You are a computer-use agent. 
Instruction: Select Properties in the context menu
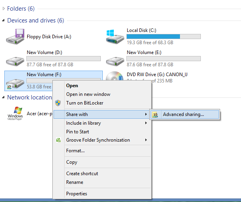(x=76, y=194)
